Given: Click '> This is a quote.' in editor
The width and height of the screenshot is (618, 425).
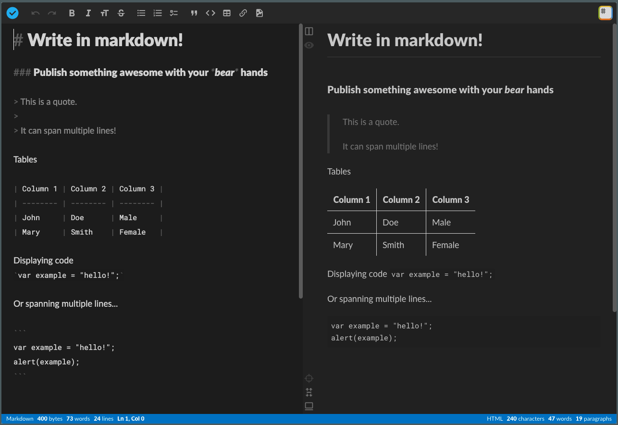Looking at the screenshot, I should (x=45, y=101).
